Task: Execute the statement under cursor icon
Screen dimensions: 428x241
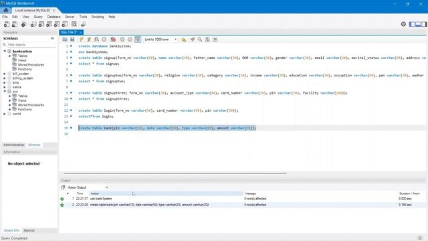Action: pos(89,39)
